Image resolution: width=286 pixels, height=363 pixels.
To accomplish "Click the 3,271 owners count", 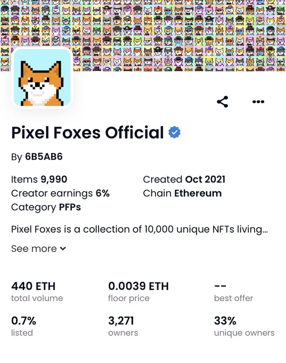I will (123, 326).
